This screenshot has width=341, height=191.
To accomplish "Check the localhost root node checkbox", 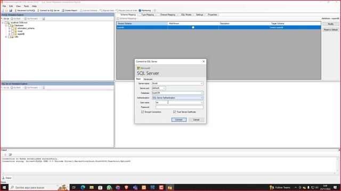I will tap(6, 22).
